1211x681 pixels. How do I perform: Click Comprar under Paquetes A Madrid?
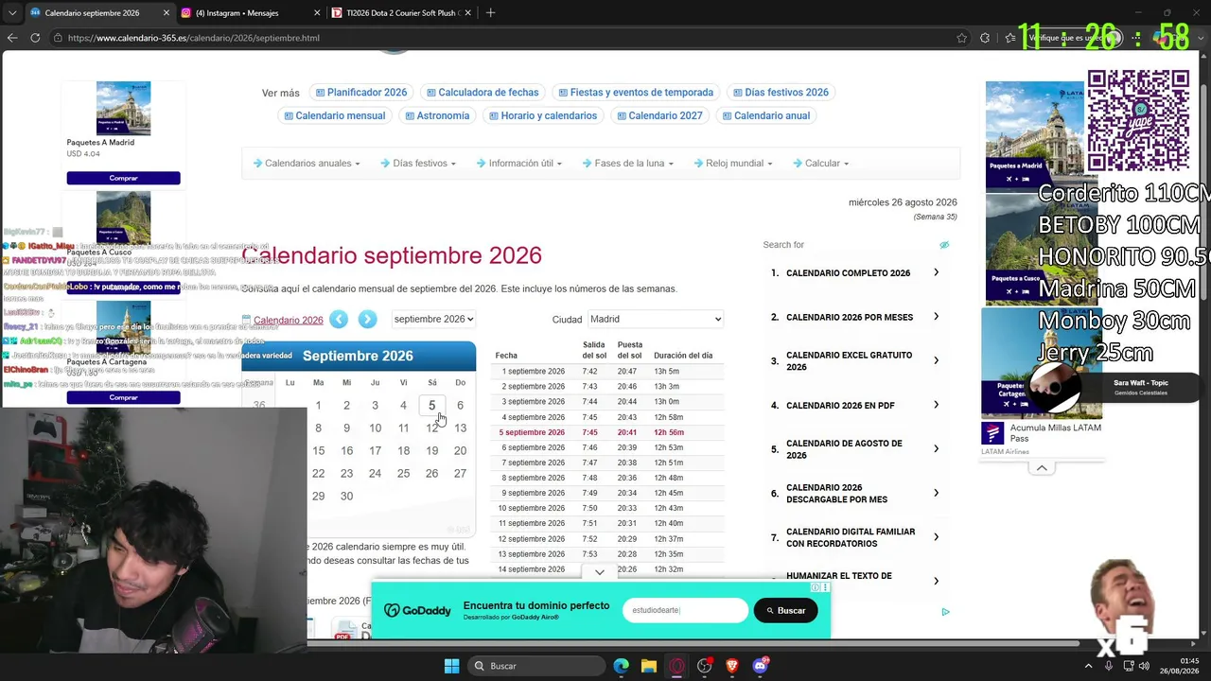(x=123, y=178)
